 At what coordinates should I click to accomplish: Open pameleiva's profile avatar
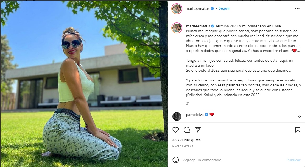(177, 116)
